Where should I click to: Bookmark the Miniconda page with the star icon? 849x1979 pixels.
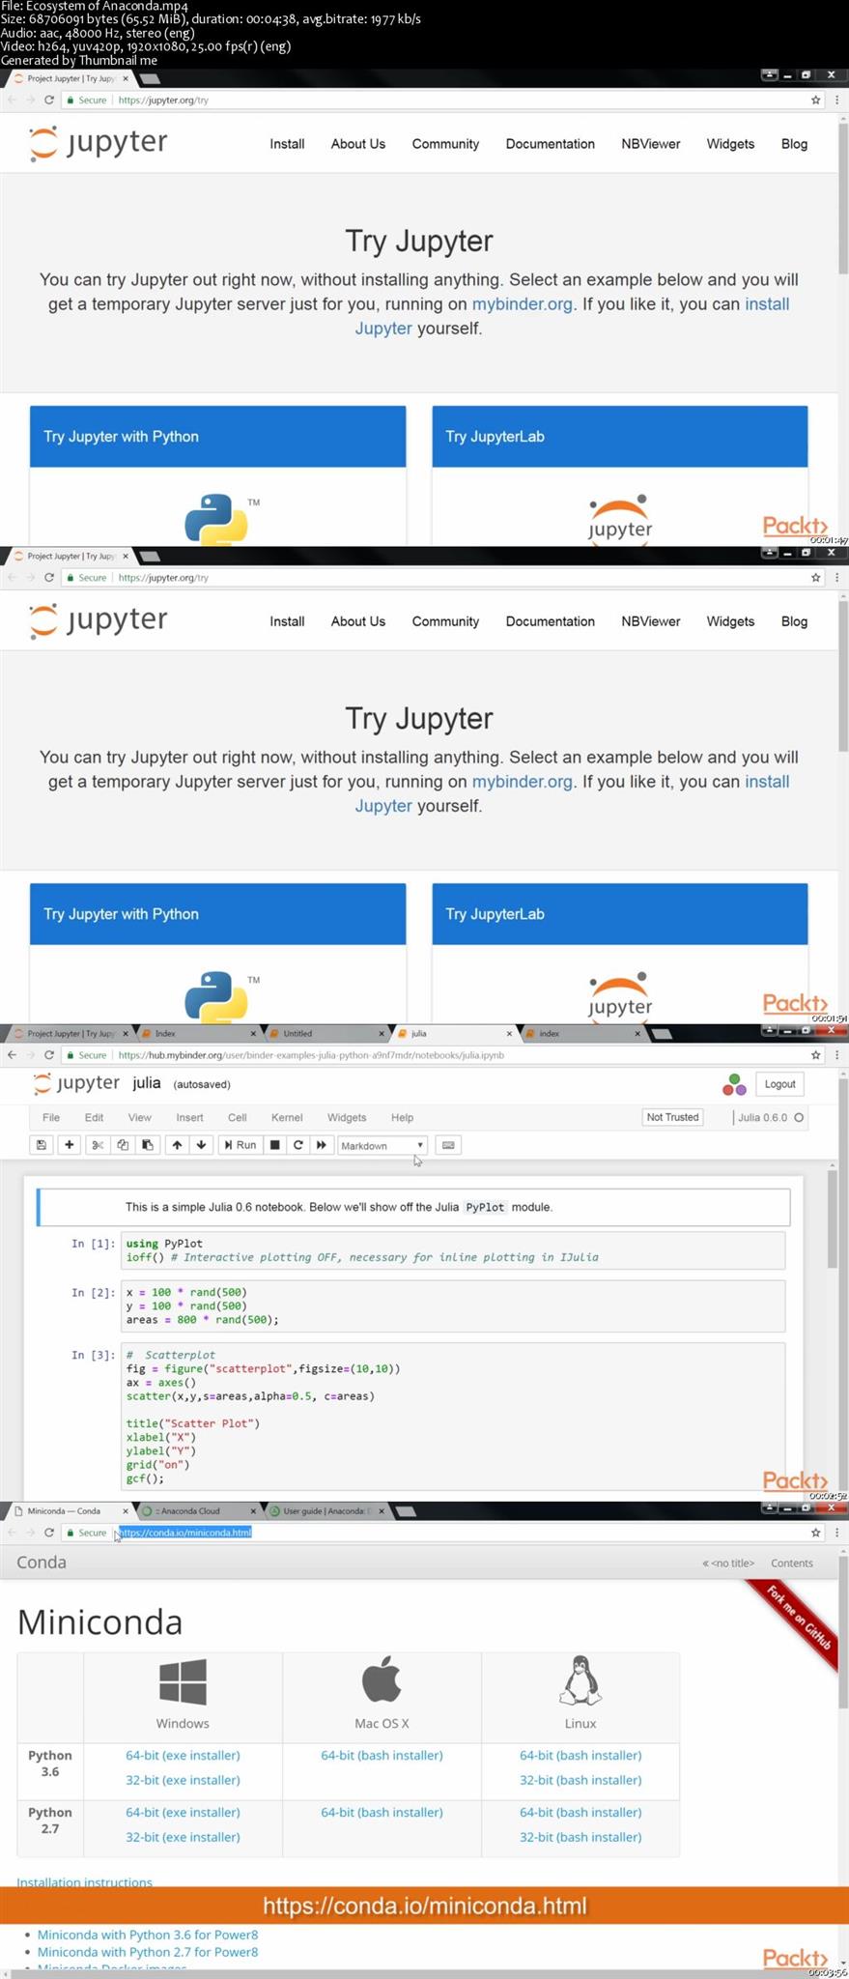(815, 1533)
